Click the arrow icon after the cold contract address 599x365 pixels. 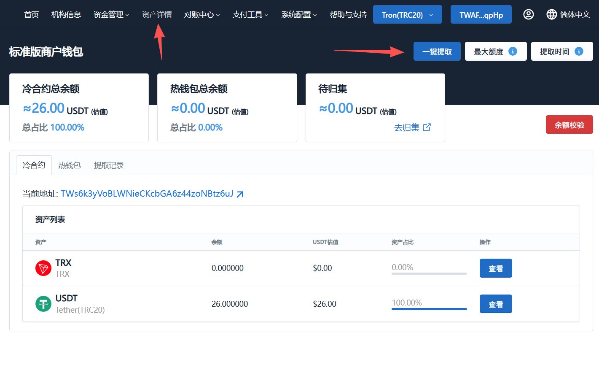click(240, 194)
